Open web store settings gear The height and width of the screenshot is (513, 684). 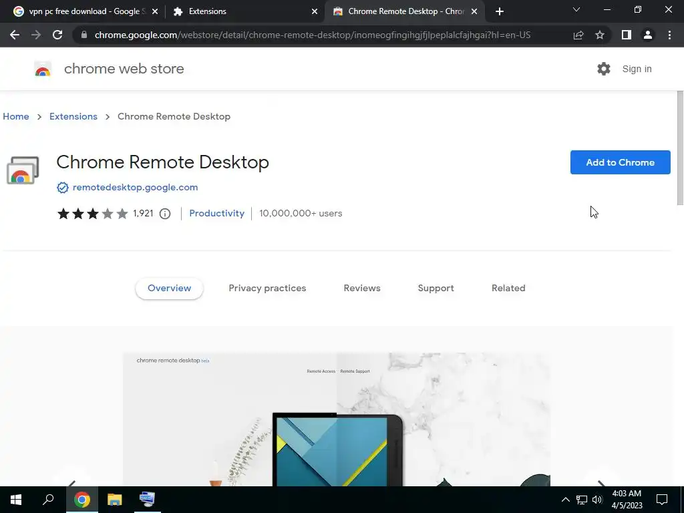[x=604, y=69]
